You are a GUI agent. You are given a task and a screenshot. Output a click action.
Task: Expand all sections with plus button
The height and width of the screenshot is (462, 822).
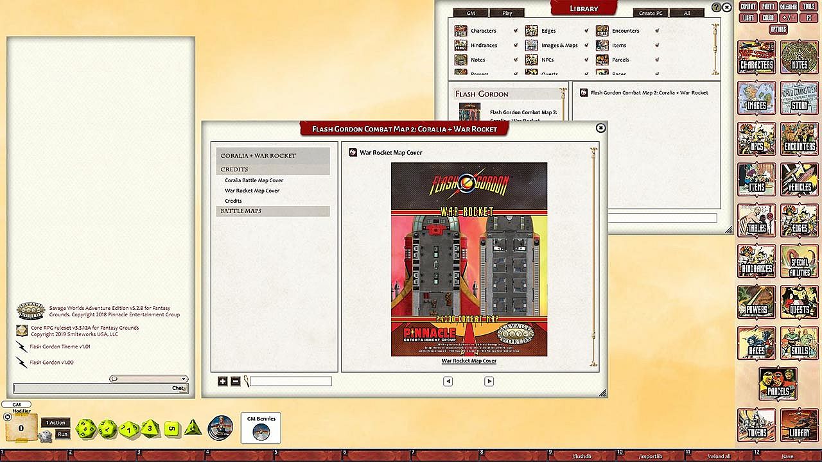point(222,381)
